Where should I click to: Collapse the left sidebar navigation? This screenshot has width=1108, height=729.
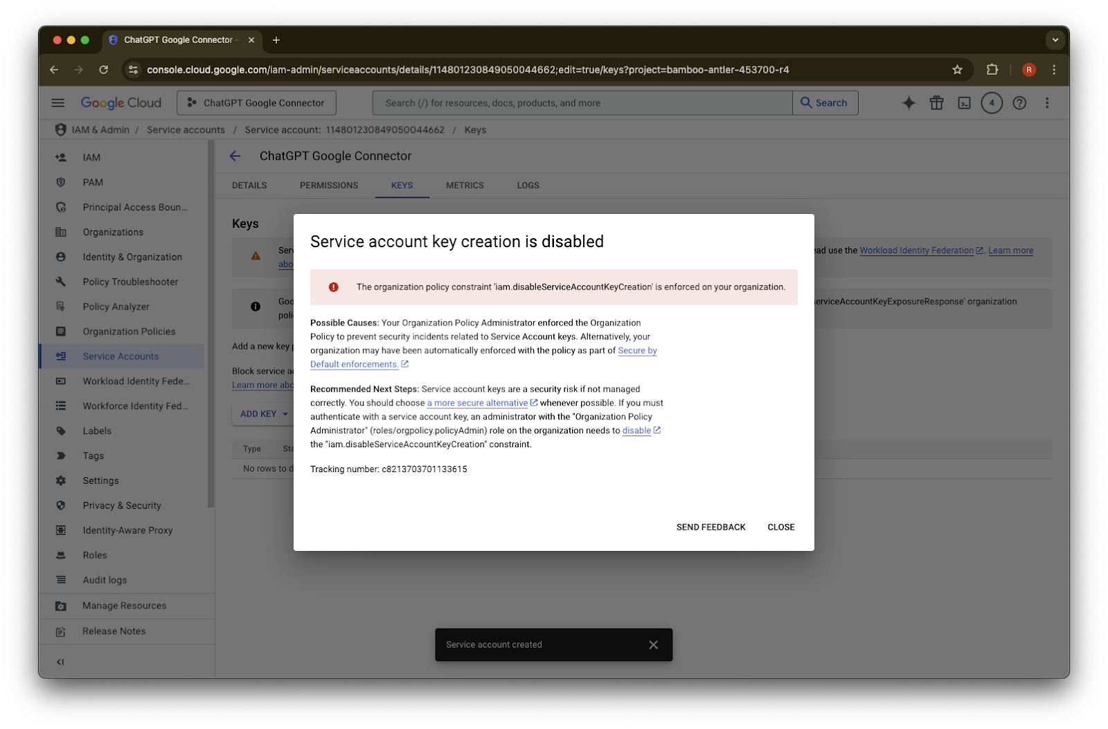(x=60, y=662)
